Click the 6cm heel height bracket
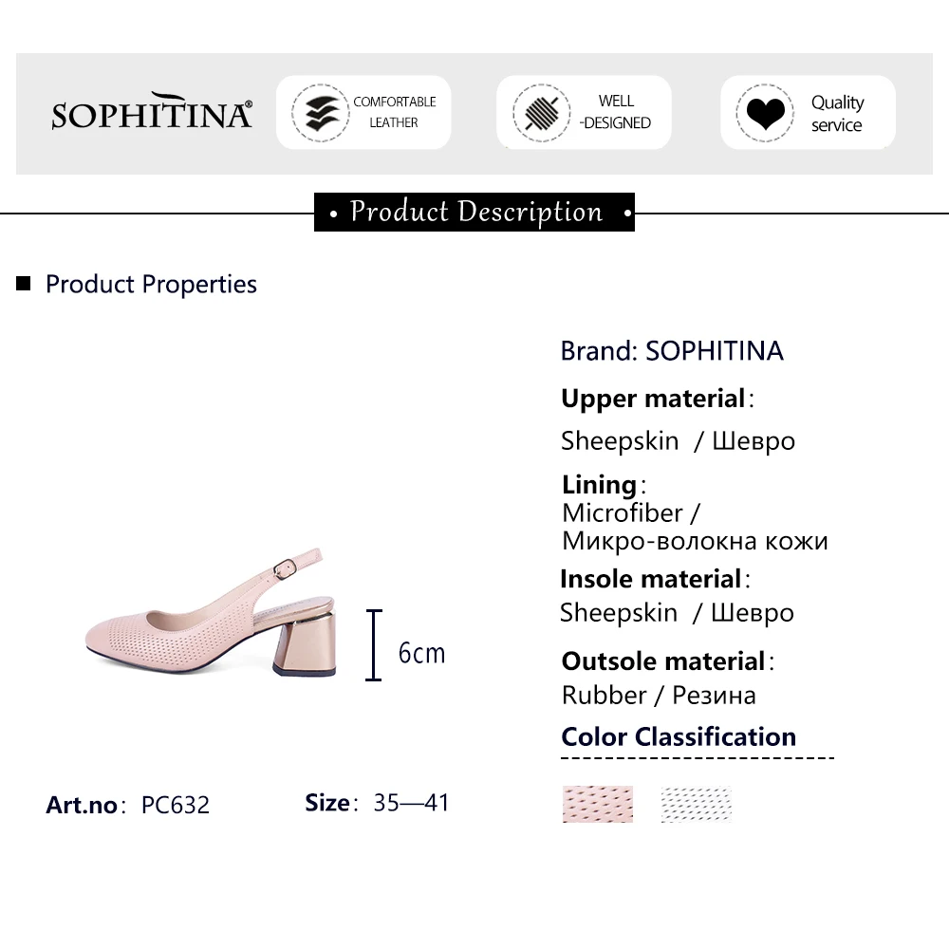The width and height of the screenshot is (949, 949). pyautogui.click(x=374, y=645)
